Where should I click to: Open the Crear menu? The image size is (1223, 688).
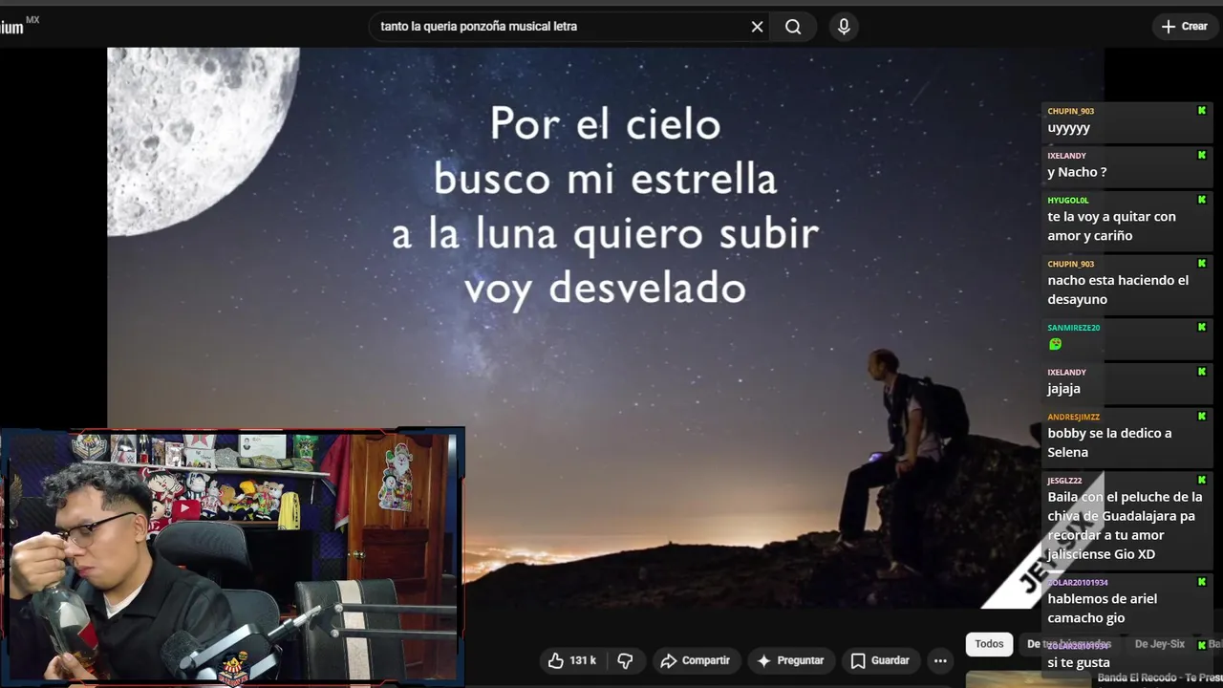pos(1185,27)
